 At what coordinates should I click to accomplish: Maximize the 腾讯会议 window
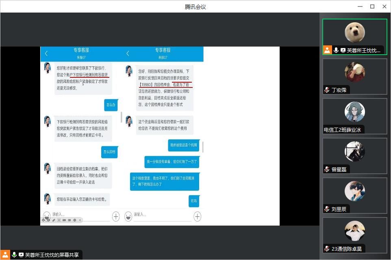(372, 6)
